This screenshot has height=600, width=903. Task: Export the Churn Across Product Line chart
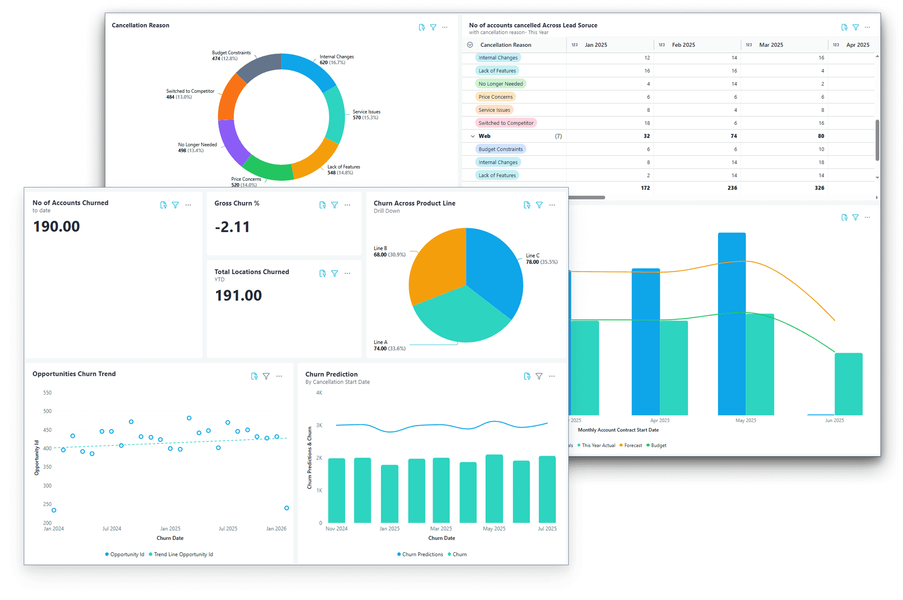527,205
